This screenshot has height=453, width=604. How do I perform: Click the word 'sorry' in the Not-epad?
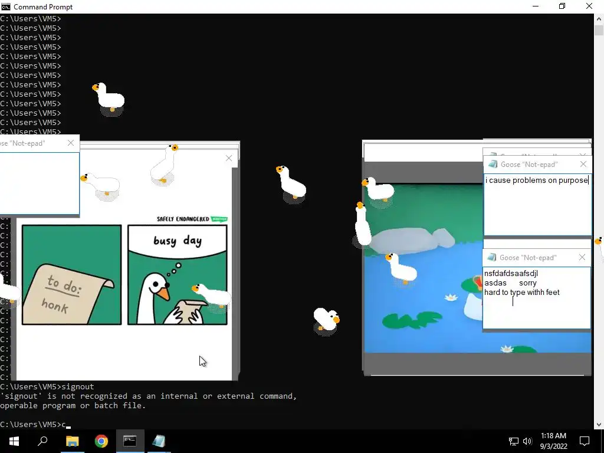click(x=528, y=283)
